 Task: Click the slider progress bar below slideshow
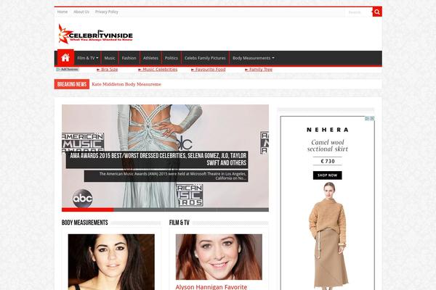165,210
